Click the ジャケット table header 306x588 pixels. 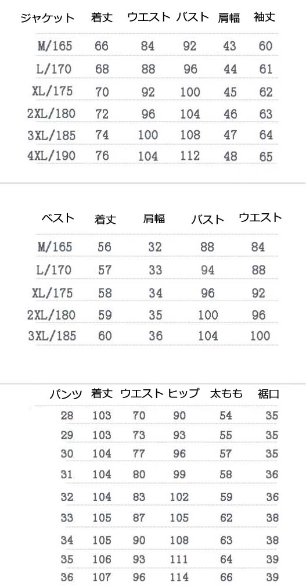(48, 17)
